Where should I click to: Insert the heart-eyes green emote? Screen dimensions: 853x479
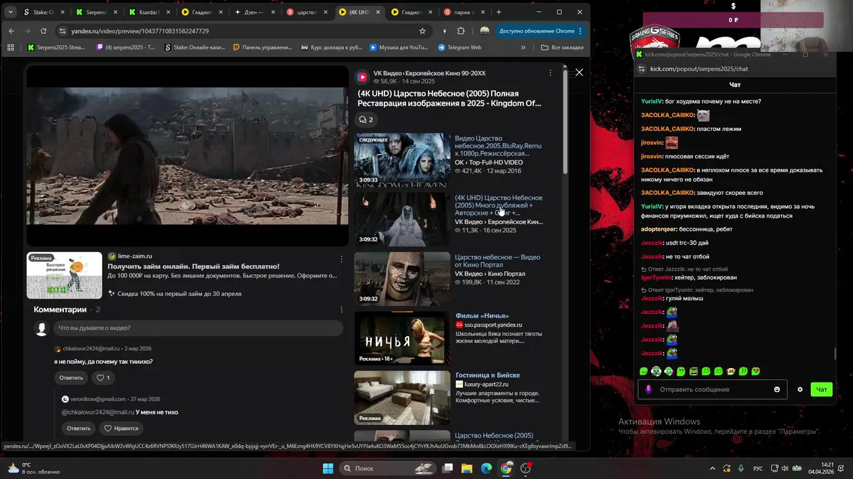click(x=756, y=371)
